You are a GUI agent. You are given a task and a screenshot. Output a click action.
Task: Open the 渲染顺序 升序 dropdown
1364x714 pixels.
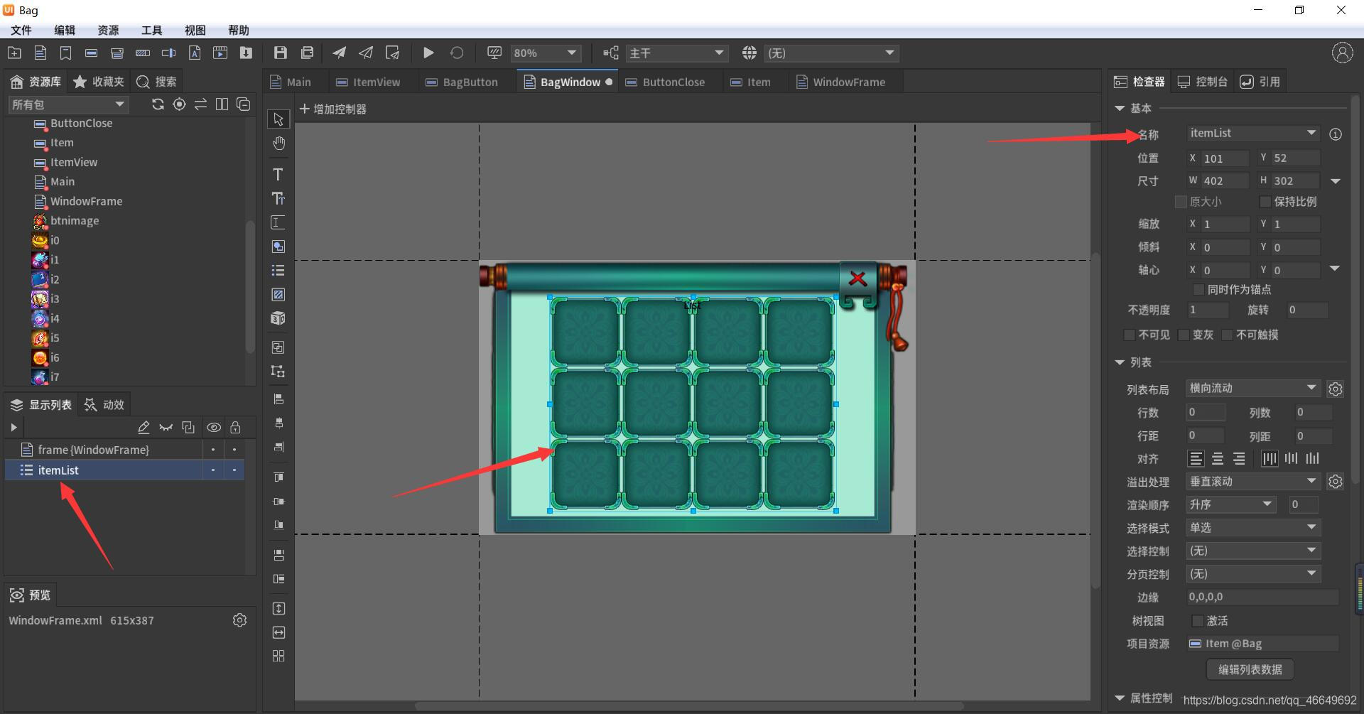pos(1231,504)
